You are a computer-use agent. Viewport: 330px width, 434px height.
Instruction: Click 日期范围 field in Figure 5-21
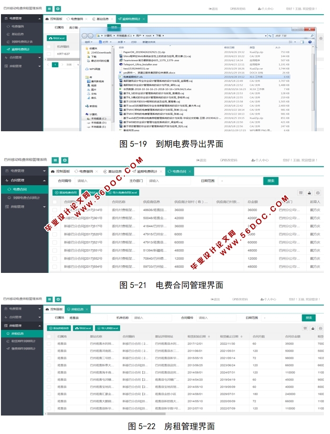(x=240, y=181)
